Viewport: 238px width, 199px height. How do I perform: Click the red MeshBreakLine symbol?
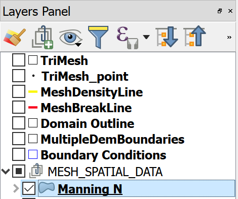click(33, 107)
